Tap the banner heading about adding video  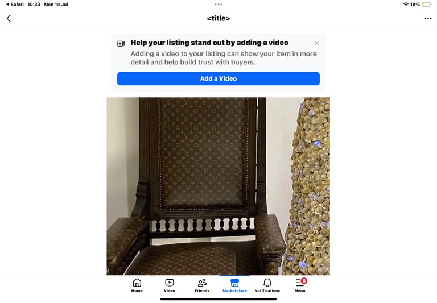(x=209, y=43)
